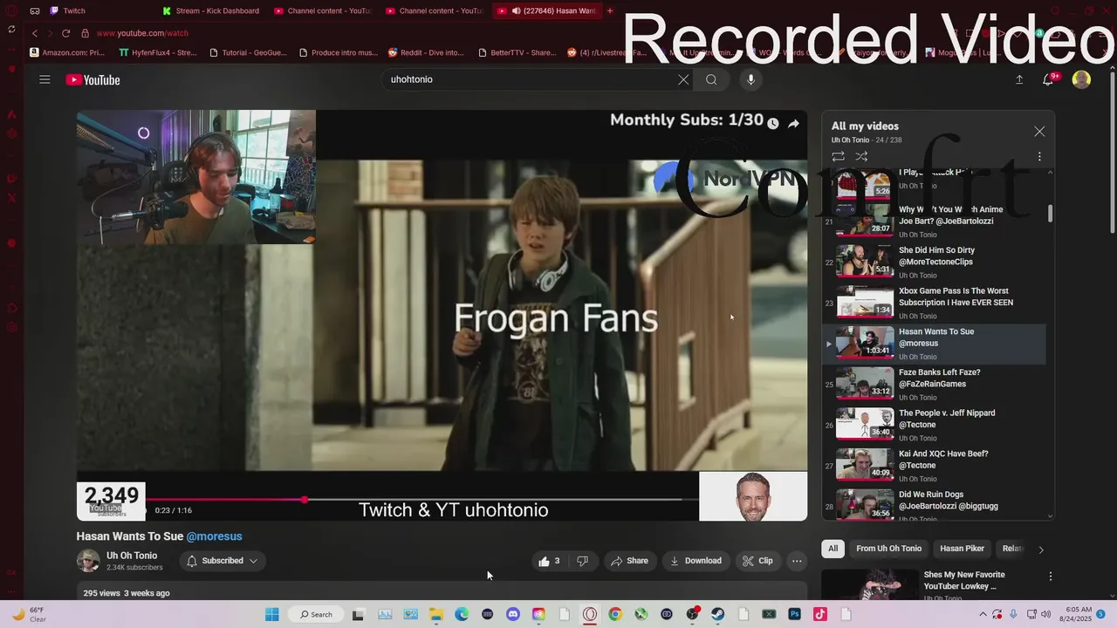The height and width of the screenshot is (628, 1117).
Task: Select the All filter chip
Action: 833,549
